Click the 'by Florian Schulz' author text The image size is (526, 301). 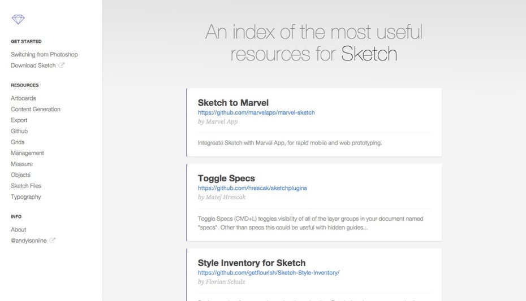(x=221, y=282)
